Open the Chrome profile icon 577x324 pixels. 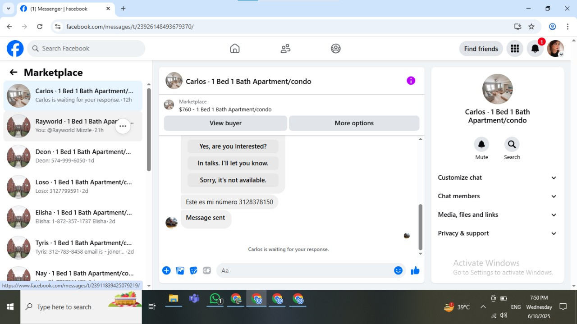click(x=552, y=27)
